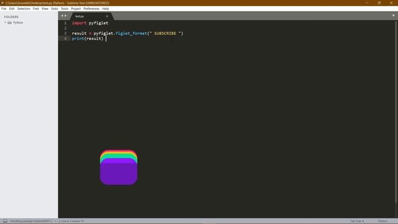Close the Sublime Text window
This screenshot has height=224, width=398.
tap(391, 2)
